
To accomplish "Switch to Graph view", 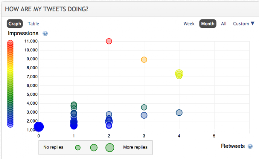I will [15, 23].
